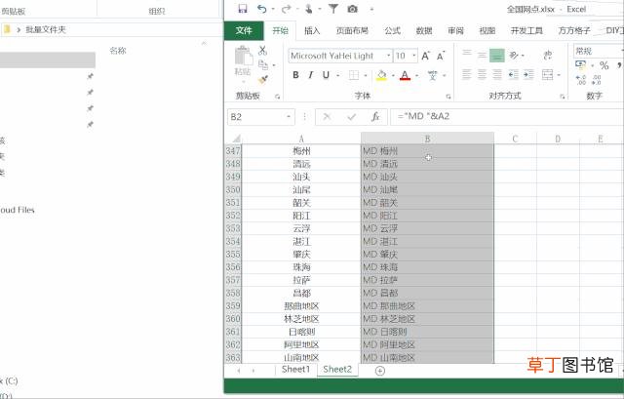
Task: Decrease font size with small A
Action: coord(441,56)
